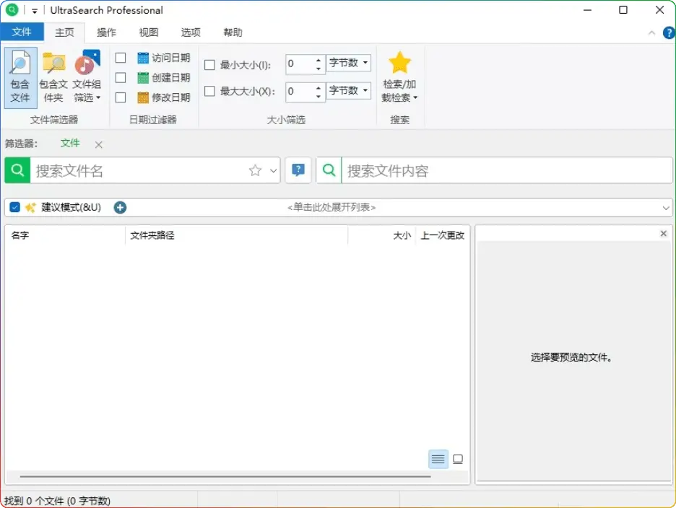The image size is (676, 508).
Task: Uncheck the 建议模式(&U) checkbox
Action: 14,208
